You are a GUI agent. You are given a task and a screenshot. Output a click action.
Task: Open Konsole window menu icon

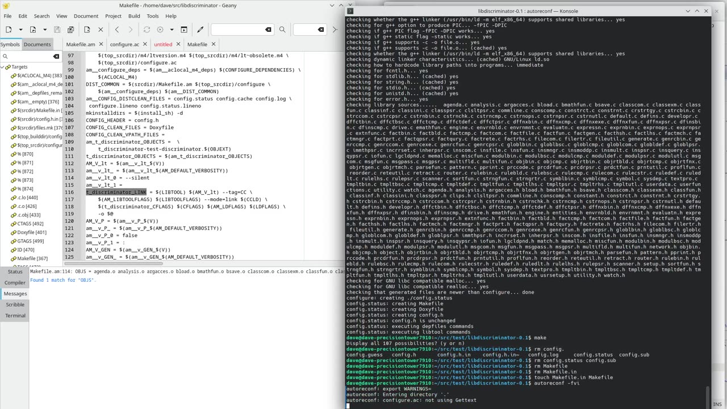click(x=350, y=11)
